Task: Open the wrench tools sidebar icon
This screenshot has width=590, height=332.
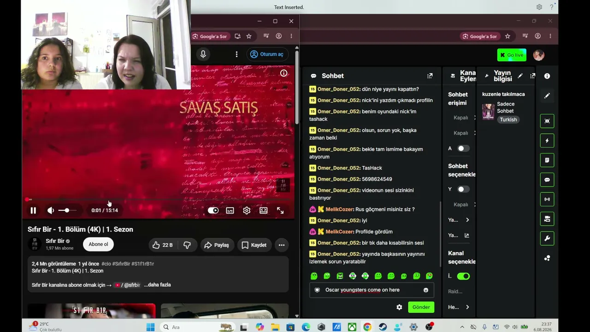Action: click(547, 238)
